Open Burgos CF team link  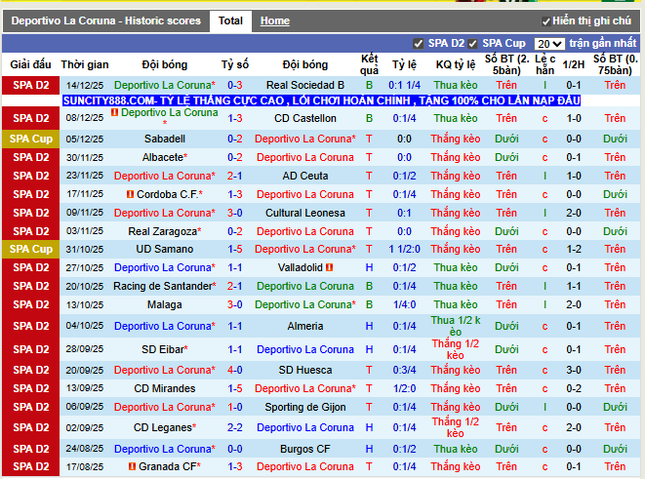pyautogui.click(x=304, y=449)
